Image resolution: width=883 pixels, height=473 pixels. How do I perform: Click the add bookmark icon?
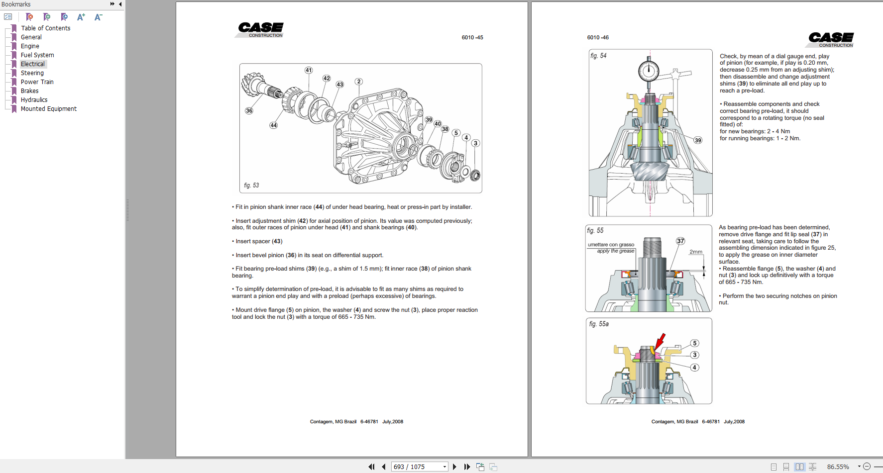47,17
